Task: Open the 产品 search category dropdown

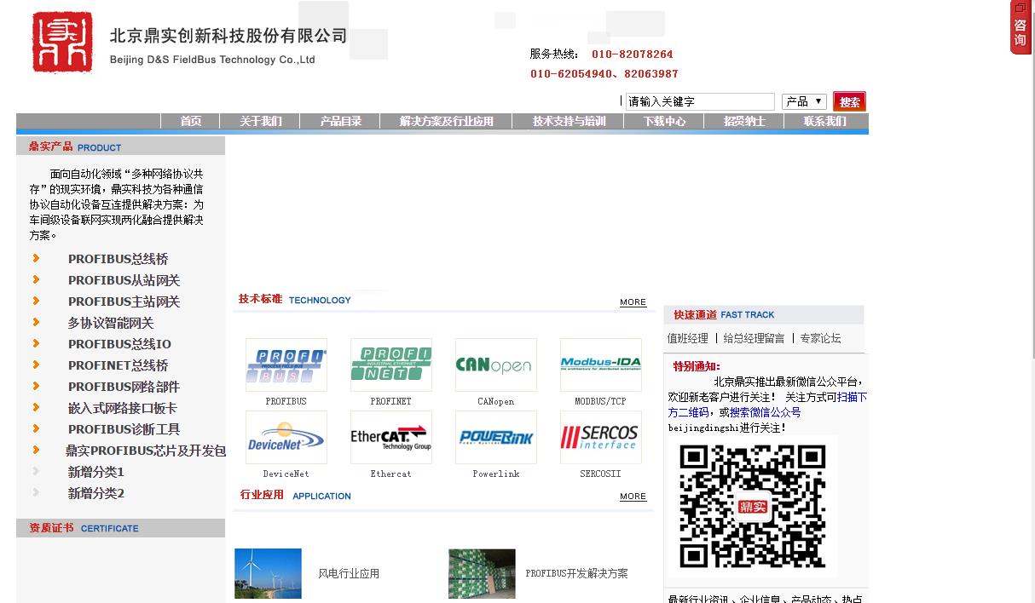Action: [804, 101]
